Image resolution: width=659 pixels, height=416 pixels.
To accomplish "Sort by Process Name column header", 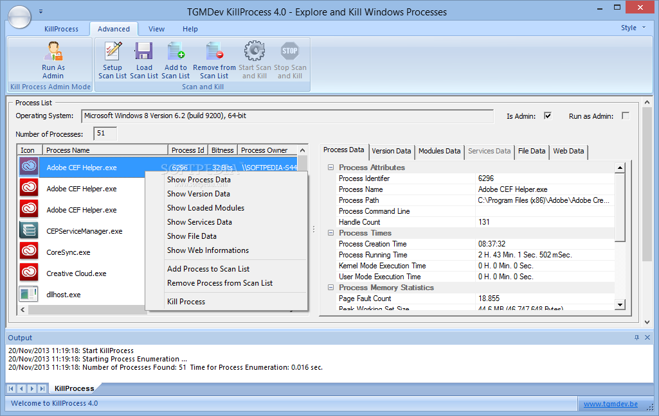I will click(x=105, y=150).
